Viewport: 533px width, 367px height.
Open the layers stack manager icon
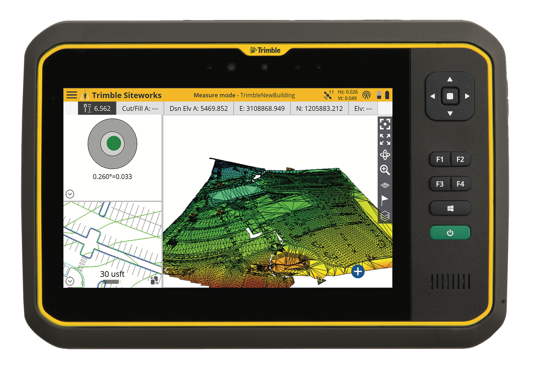(x=385, y=216)
